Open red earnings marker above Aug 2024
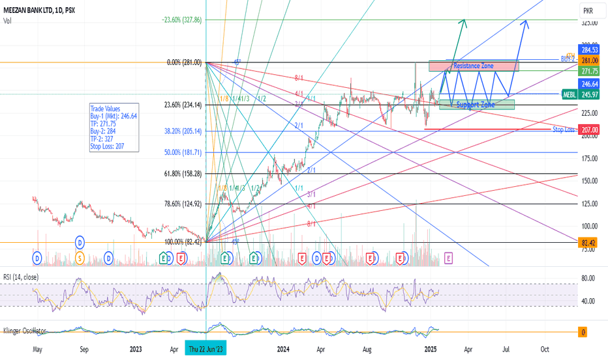608x358 pixels. tap(370, 258)
